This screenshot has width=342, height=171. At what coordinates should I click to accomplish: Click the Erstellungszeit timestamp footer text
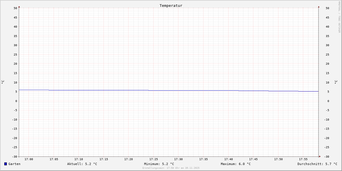pyautogui.click(x=171, y=168)
